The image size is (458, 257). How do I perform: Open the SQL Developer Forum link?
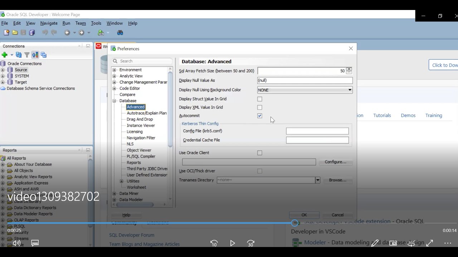pyautogui.click(x=132, y=235)
